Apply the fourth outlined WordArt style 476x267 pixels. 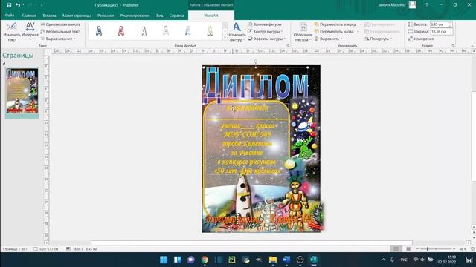tap(166, 31)
